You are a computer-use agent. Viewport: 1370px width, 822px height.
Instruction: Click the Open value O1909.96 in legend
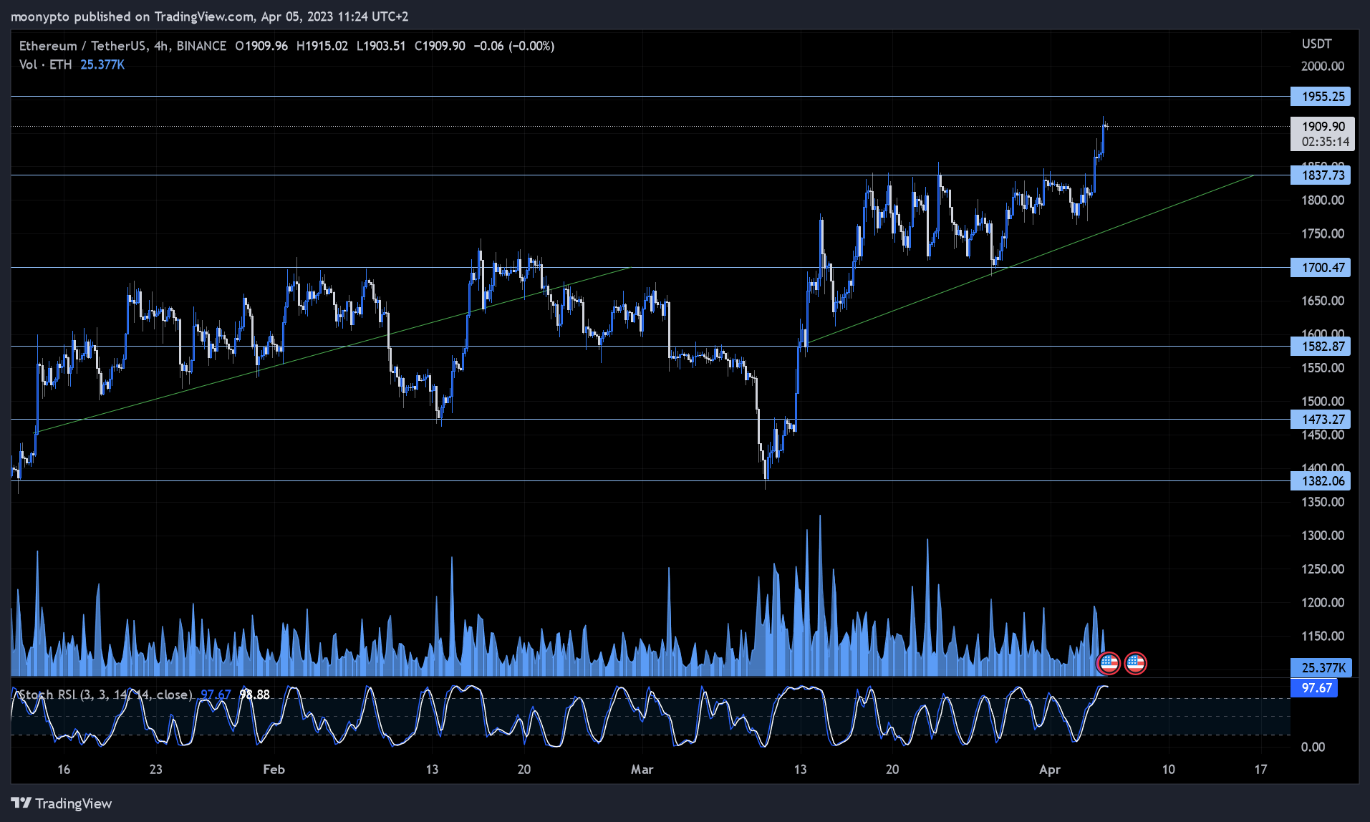point(261,46)
